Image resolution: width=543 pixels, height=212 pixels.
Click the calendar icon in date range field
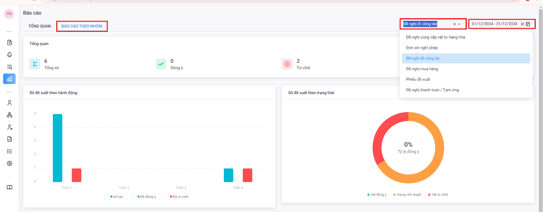point(528,24)
